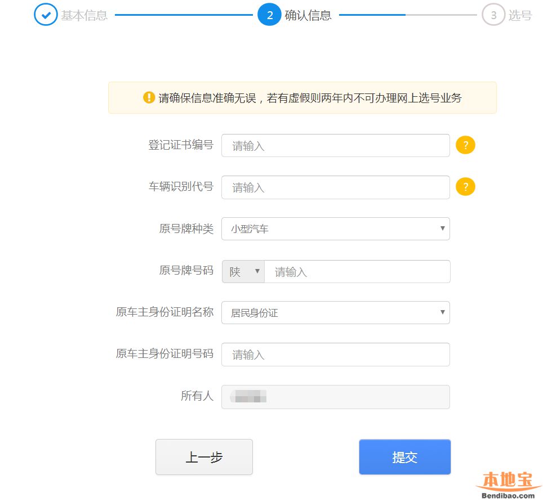Click the 原号牌种类 label

coord(186,228)
